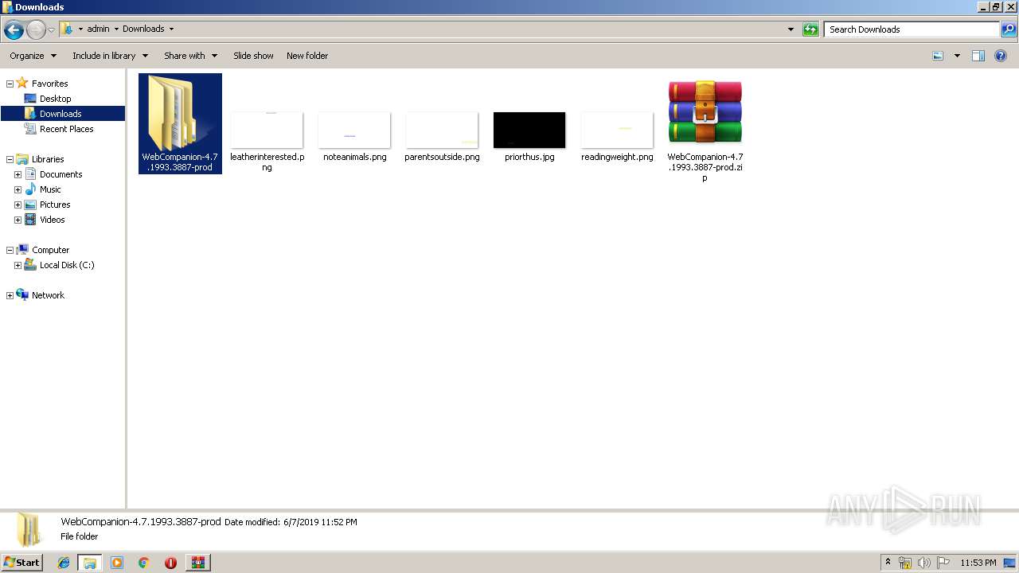Select the Music library
The image size is (1019, 573).
click(x=50, y=189)
